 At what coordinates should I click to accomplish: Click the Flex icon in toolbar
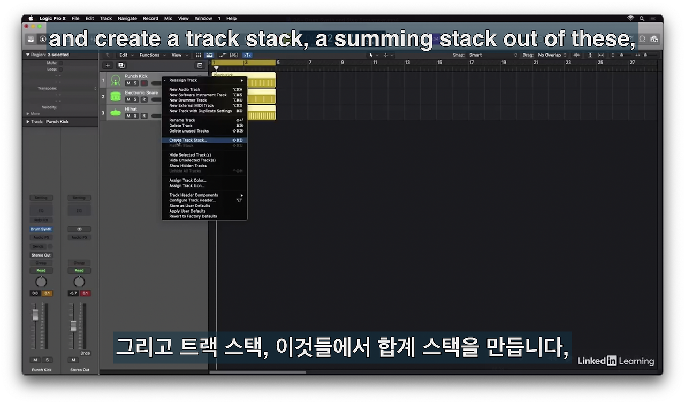234,55
